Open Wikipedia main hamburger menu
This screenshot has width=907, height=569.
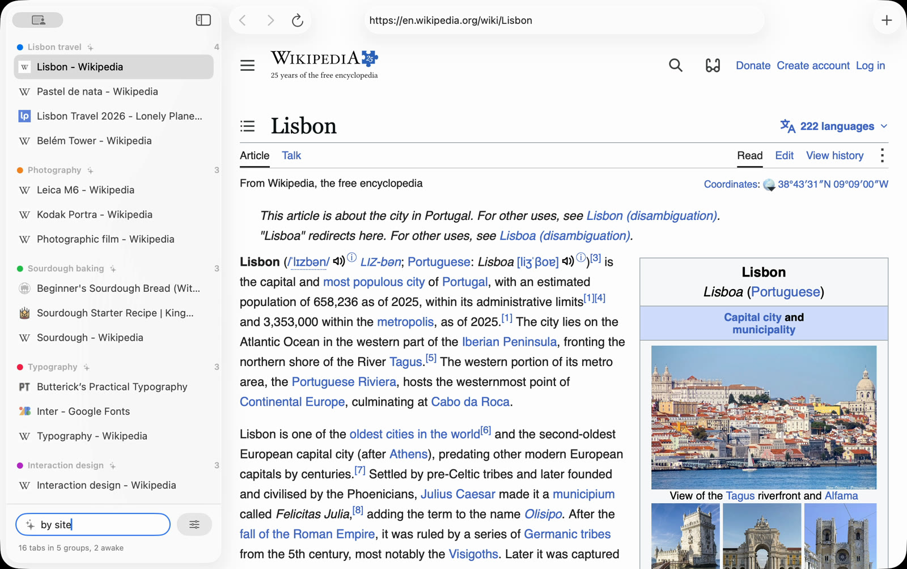tap(247, 66)
